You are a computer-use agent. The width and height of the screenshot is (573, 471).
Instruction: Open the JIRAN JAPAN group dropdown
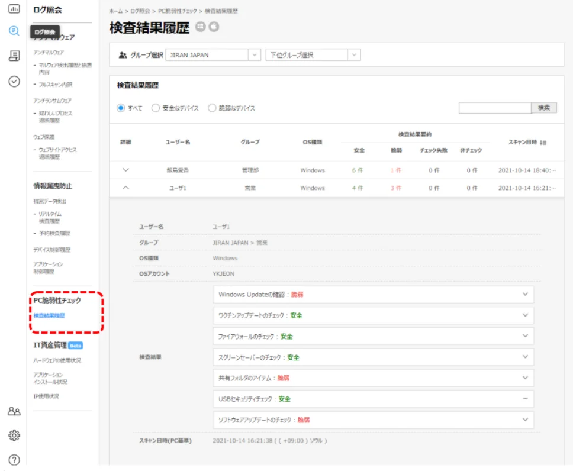click(x=213, y=55)
